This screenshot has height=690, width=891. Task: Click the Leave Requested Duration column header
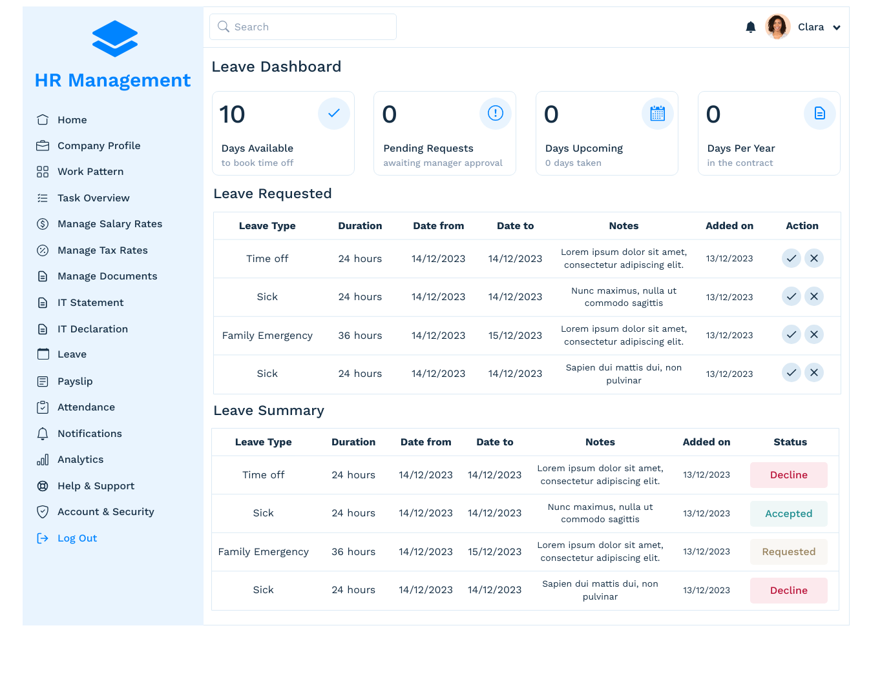point(360,226)
